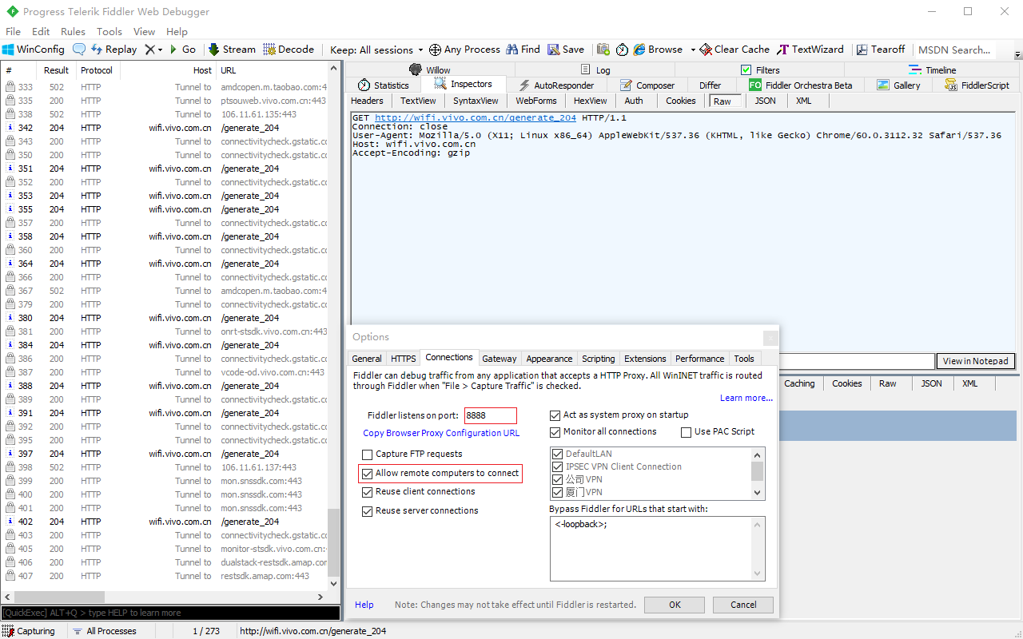Screen dimensions: 1023x639
Task: Uncheck IPSEC VPN Client Connection
Action: 557,467
